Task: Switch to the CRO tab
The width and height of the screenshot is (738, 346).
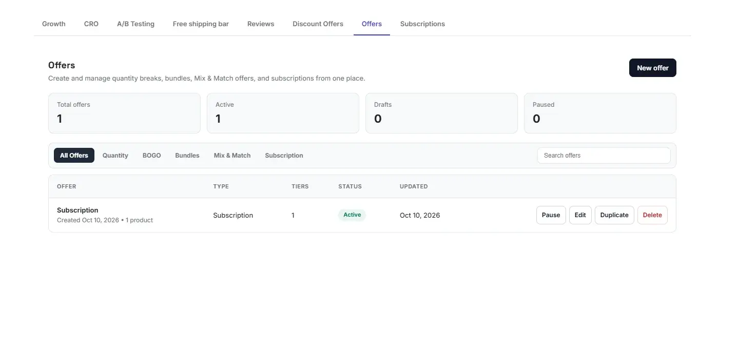Action: click(91, 24)
